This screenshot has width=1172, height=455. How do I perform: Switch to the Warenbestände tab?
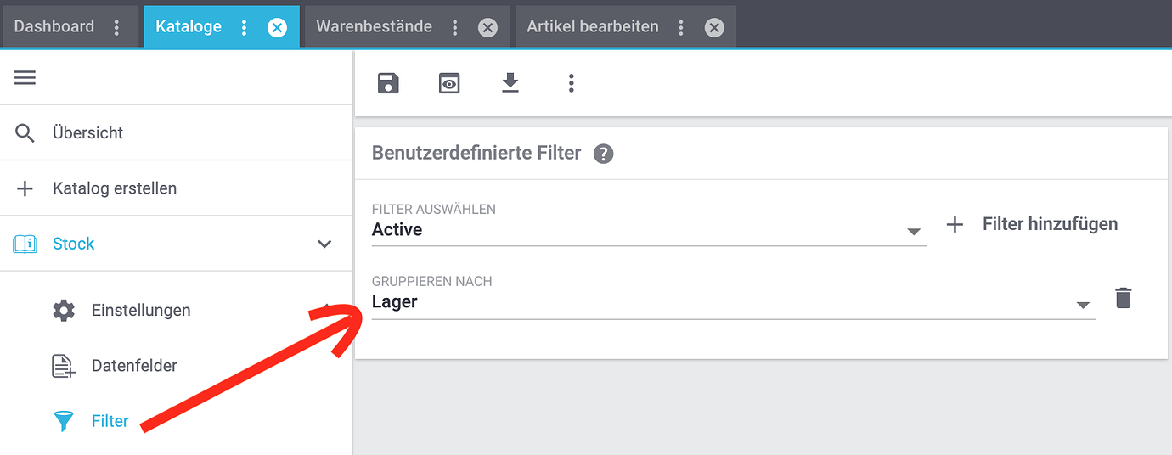coord(374,26)
